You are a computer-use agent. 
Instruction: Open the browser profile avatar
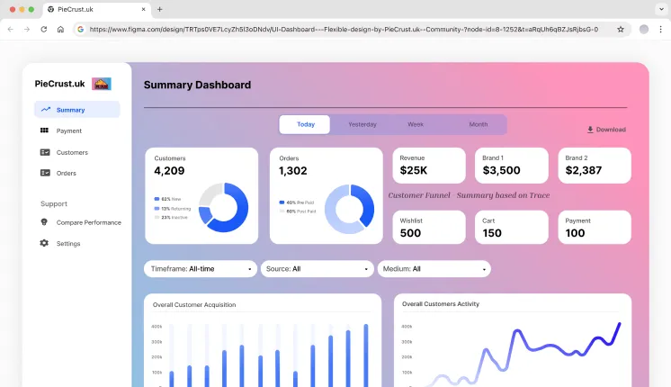644,29
